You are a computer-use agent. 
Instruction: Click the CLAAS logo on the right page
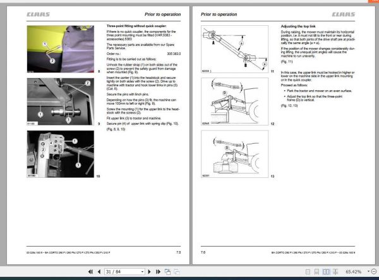tap(344, 15)
